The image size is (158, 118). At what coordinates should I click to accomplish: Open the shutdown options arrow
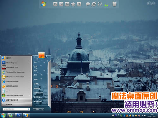coord(43,109)
